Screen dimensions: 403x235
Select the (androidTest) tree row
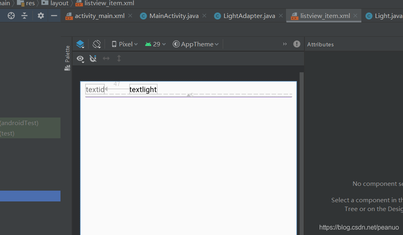tap(30, 123)
